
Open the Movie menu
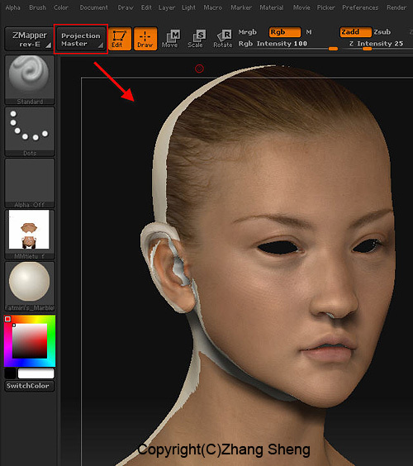(301, 7)
